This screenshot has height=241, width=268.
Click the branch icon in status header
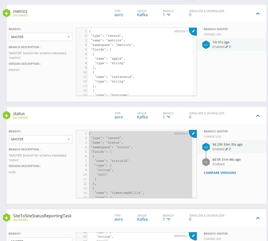point(168,117)
